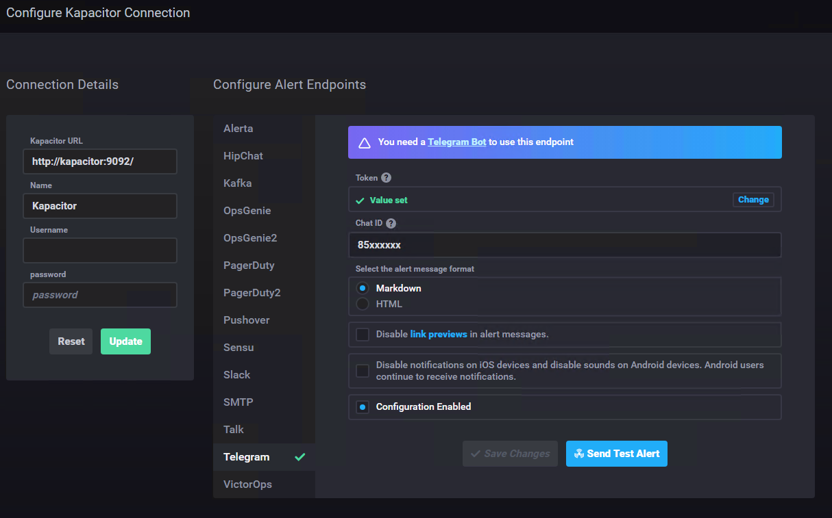
Task: Click the Chat ID input field
Action: (x=565, y=245)
